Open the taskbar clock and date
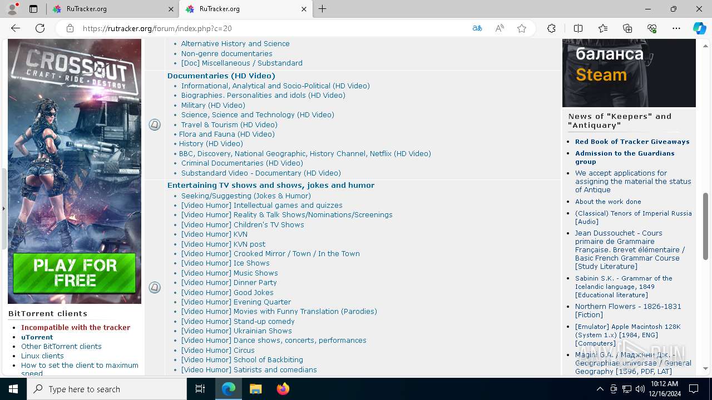This screenshot has width=712, height=400. [x=664, y=389]
